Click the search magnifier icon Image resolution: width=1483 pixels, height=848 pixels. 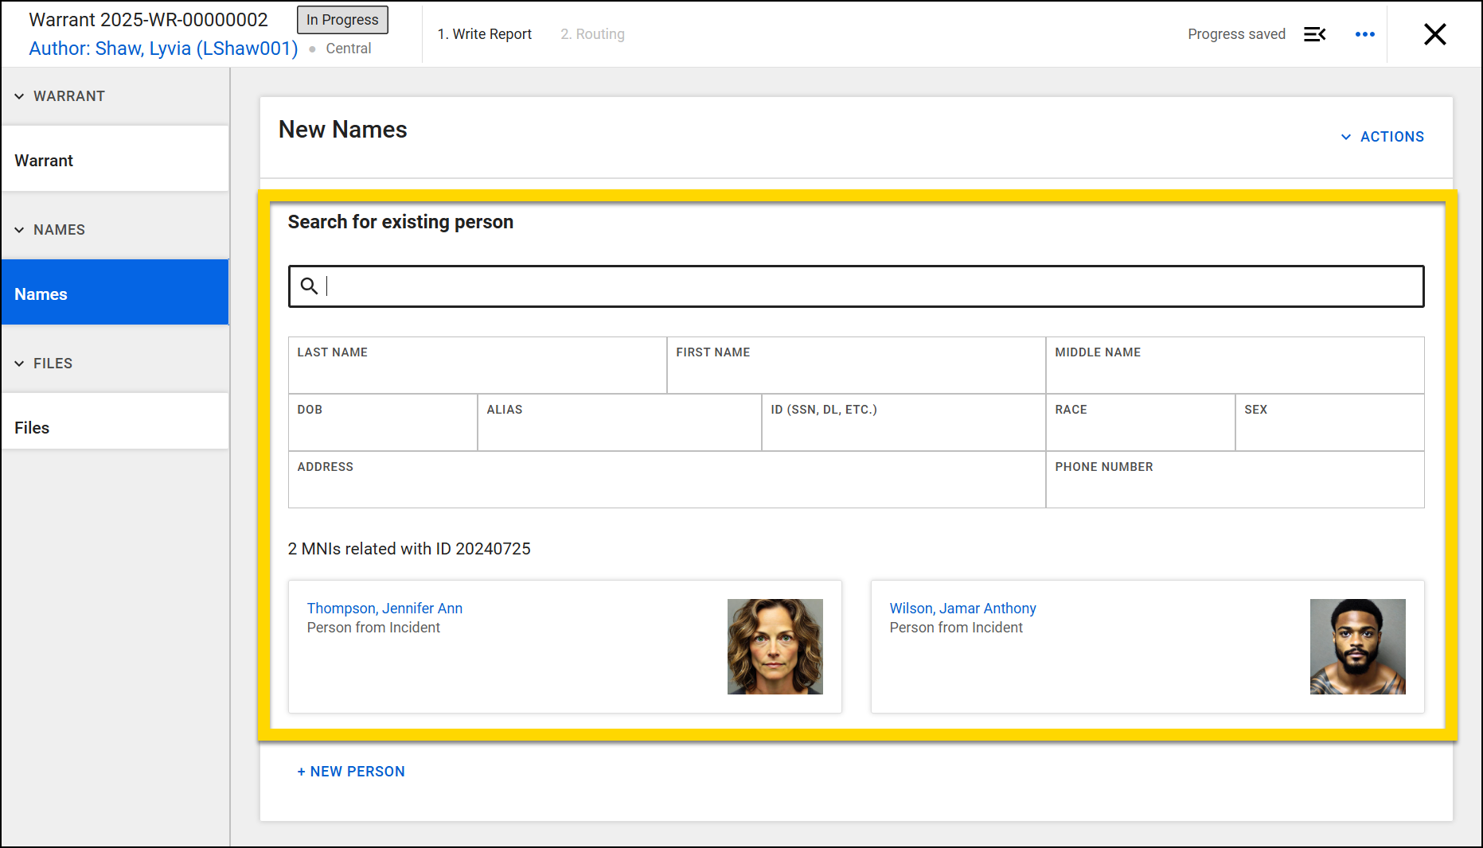coord(309,286)
